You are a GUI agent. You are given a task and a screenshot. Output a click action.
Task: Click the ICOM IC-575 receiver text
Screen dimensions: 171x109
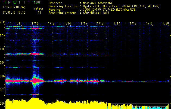(x=109, y=10)
